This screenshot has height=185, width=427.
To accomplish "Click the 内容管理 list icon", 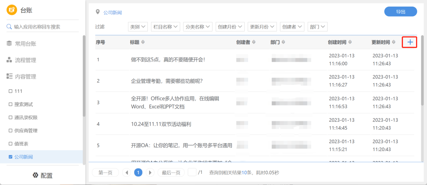I will point(10,77).
